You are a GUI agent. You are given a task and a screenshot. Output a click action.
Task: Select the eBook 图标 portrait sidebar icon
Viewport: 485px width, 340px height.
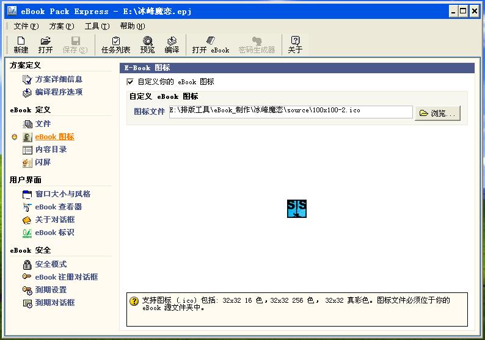pos(27,137)
